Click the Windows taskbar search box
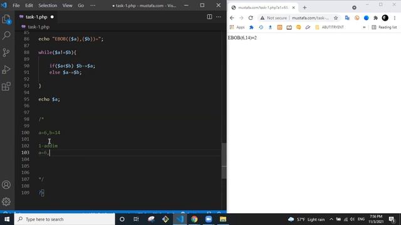 [65, 219]
